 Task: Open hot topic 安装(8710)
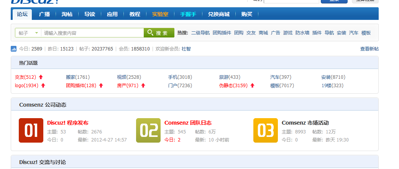pyautogui.click(x=333, y=77)
